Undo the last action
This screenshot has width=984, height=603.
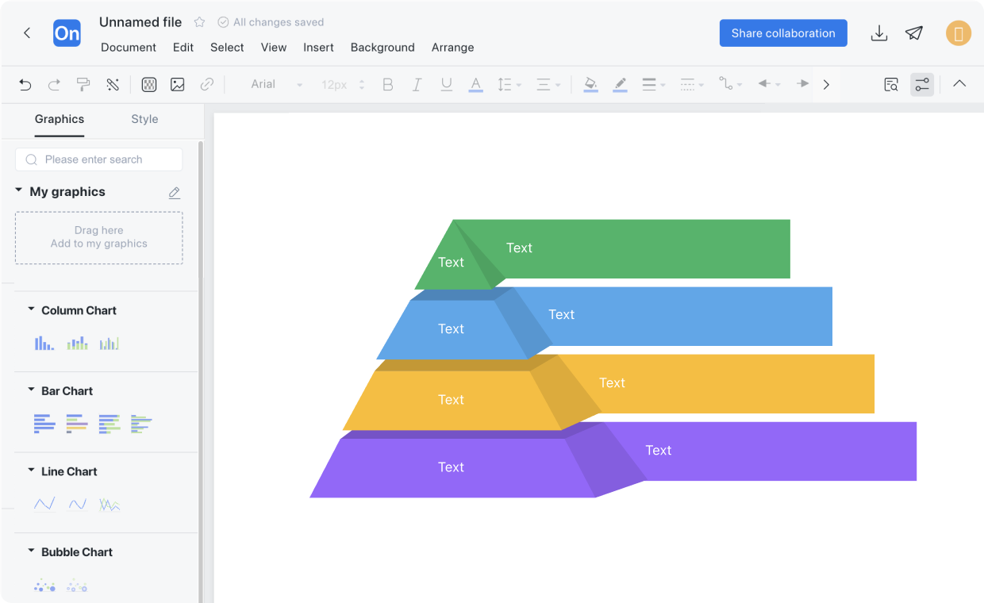[x=25, y=84]
